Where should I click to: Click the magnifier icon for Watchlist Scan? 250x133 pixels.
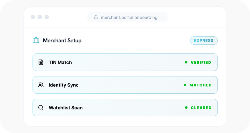41,108
